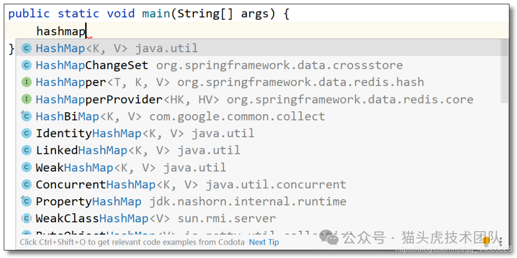Click the class icon beside ConcurrentHashMap
Screen dimensions: 517x258
pyautogui.click(x=26, y=184)
